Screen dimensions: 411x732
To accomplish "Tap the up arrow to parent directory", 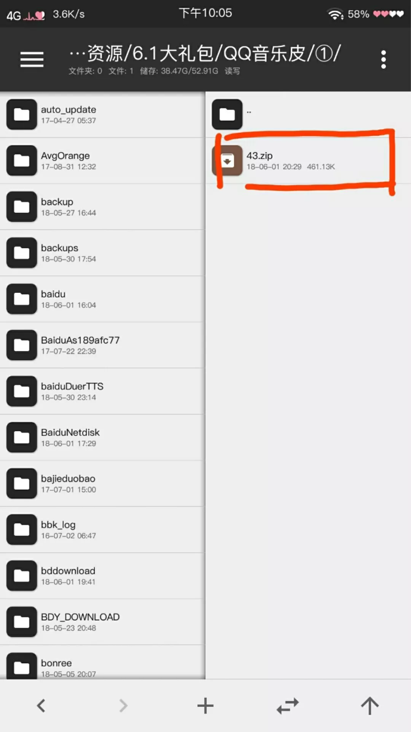I will coord(370,706).
